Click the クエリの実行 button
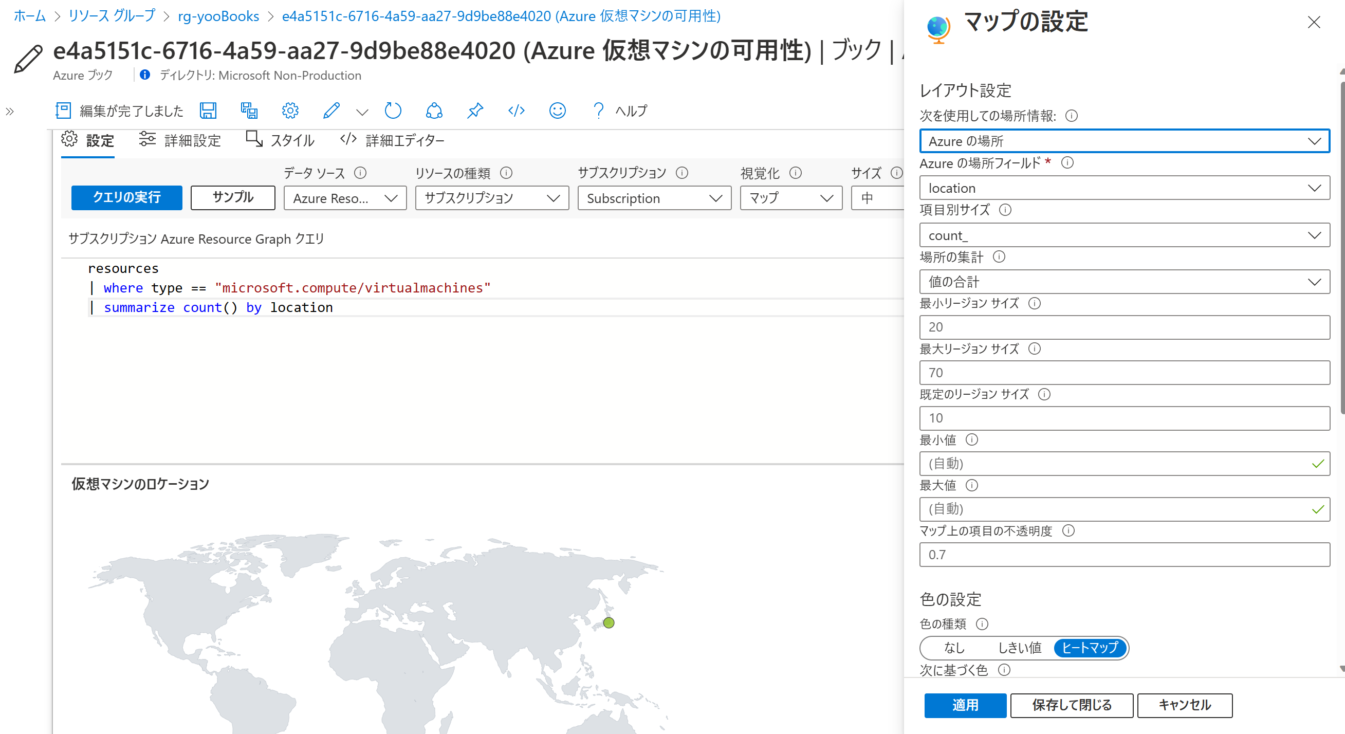Screen dimensions: 1345x734 127,197
